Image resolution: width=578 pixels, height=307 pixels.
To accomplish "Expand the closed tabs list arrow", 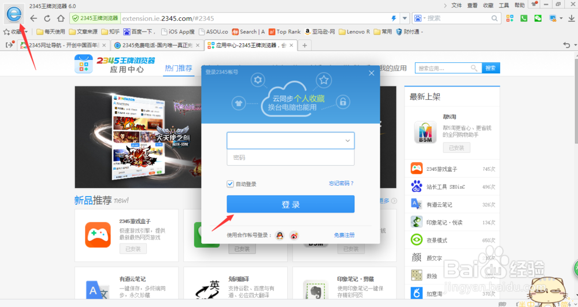I will click(575, 46).
